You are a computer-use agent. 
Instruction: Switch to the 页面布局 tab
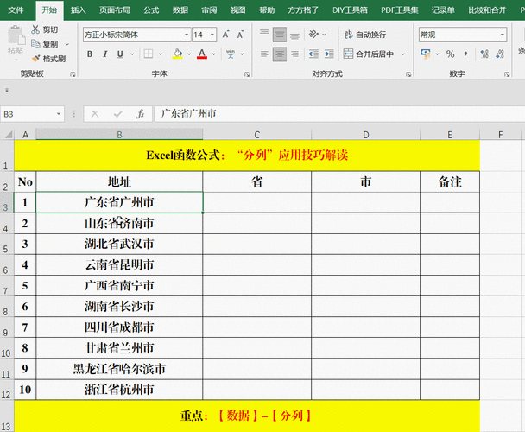115,10
